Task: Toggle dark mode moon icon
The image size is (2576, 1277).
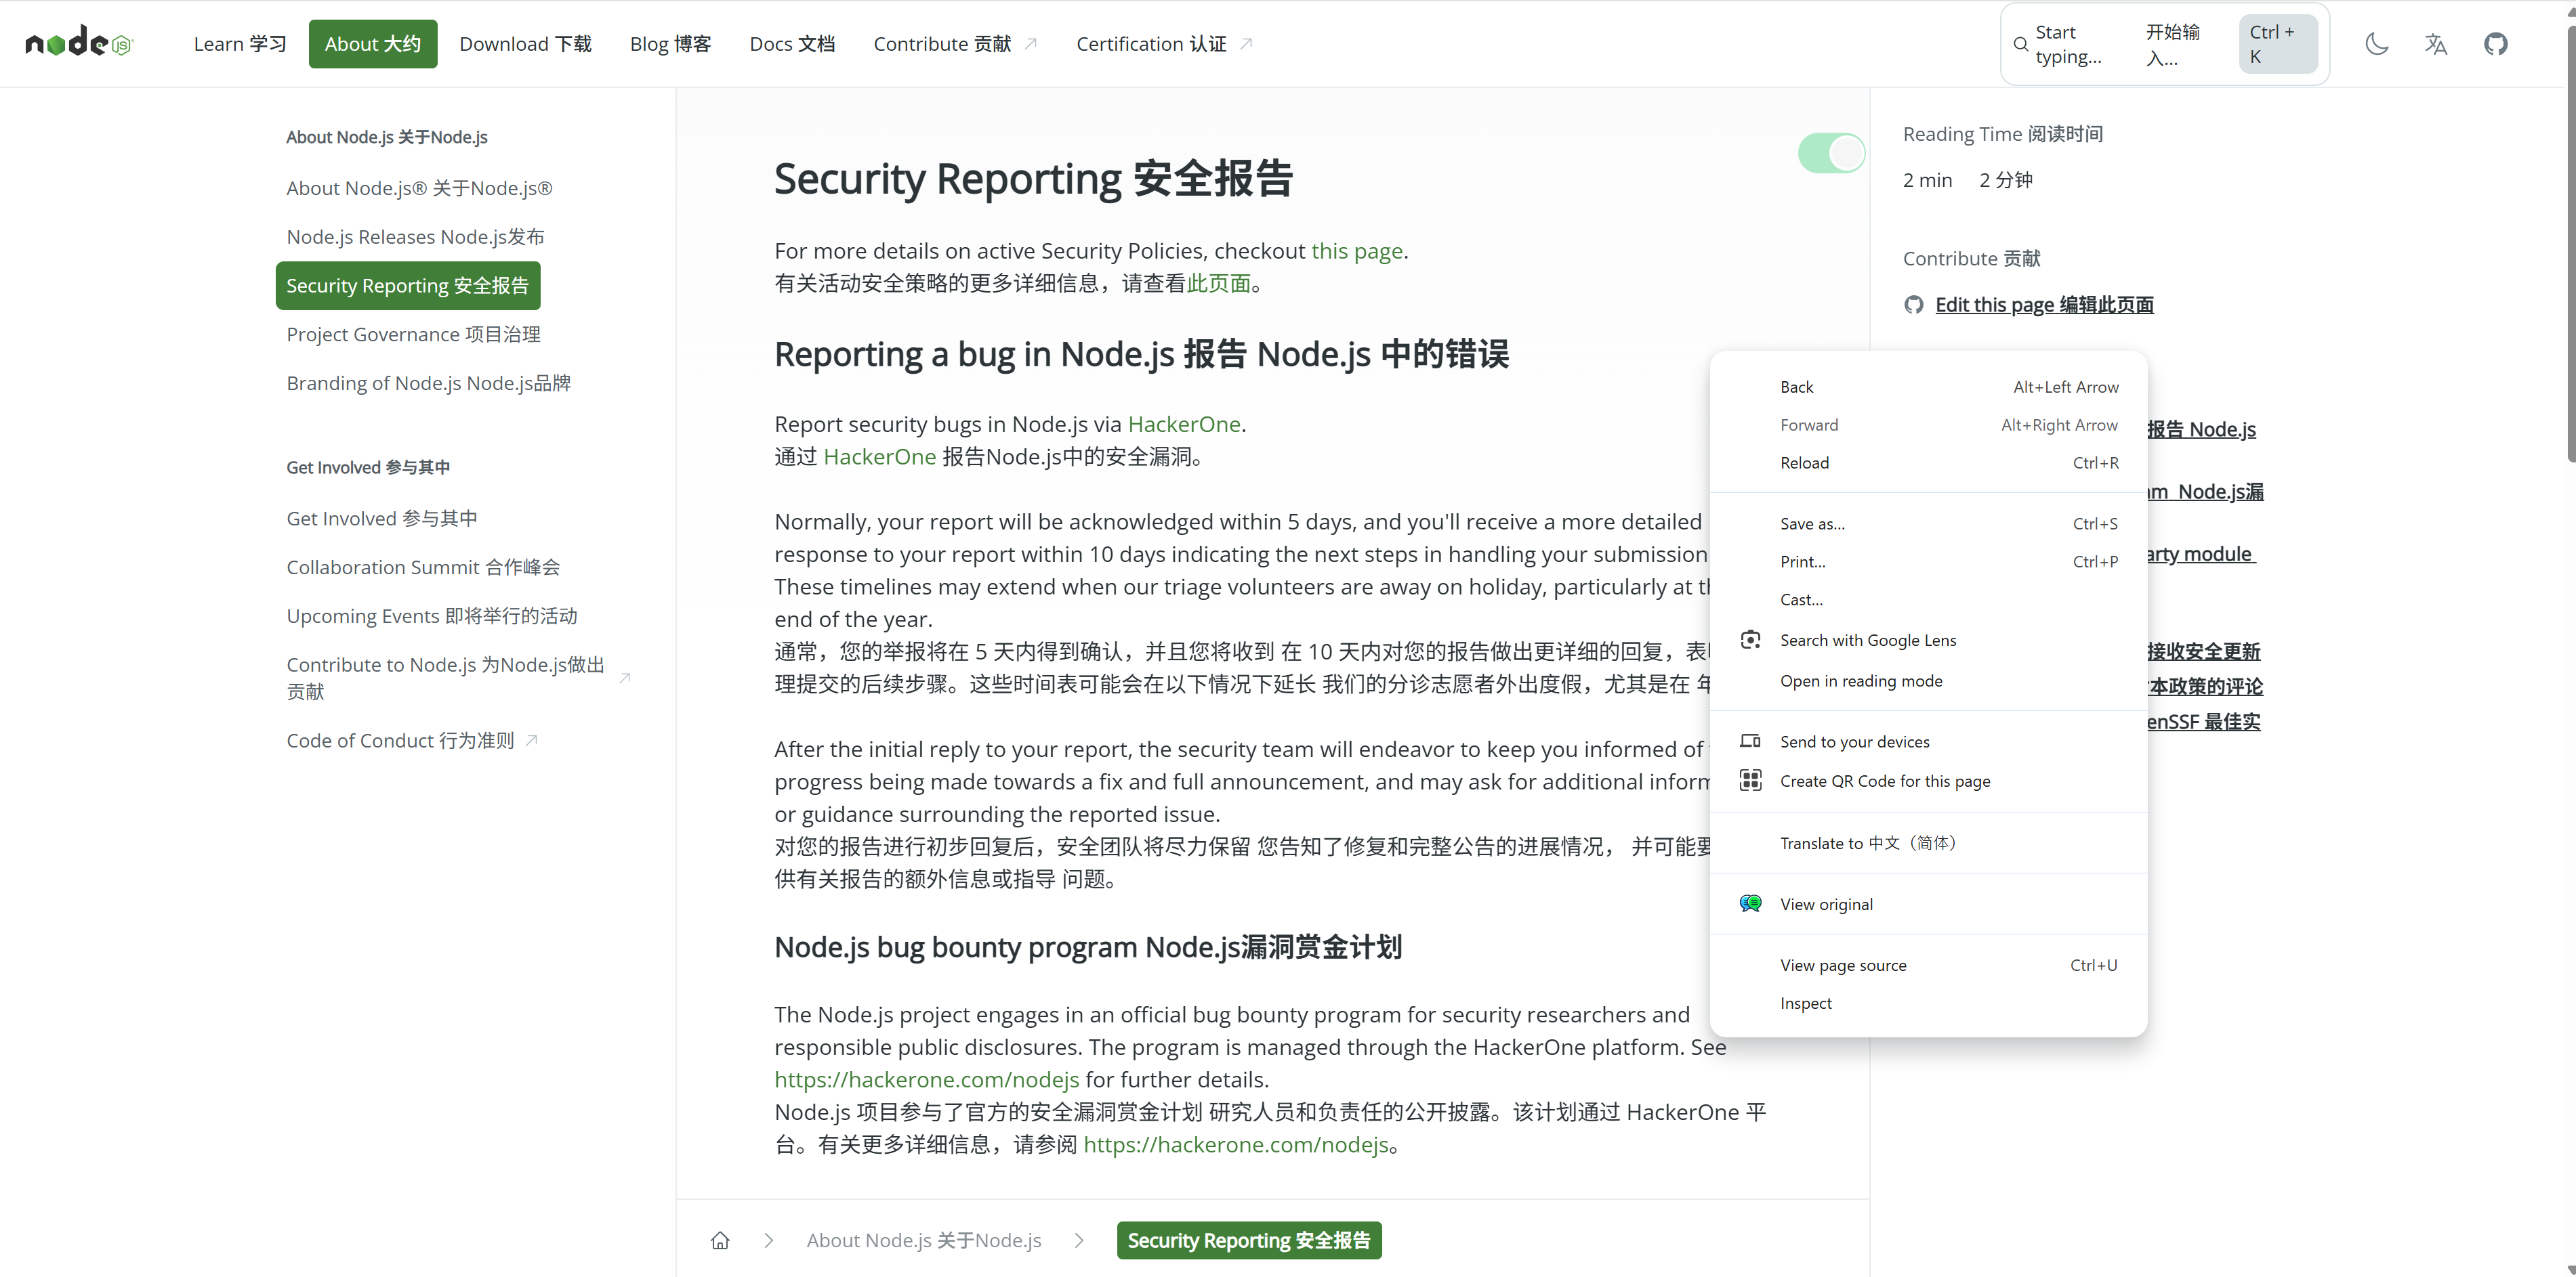Action: 2376,44
